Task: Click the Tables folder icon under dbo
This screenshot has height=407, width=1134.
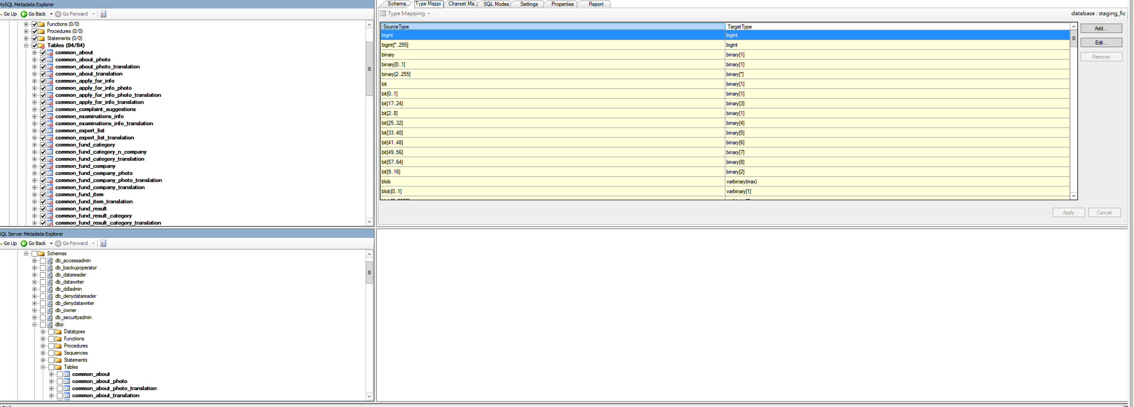Action: [x=58, y=367]
